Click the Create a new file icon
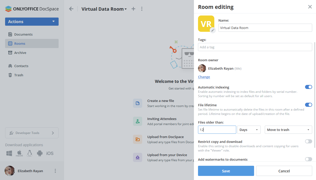 138,103
